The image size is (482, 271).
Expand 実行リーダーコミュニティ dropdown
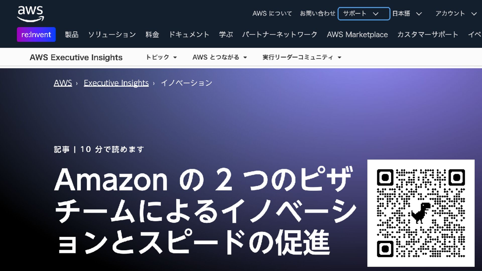[x=302, y=57]
